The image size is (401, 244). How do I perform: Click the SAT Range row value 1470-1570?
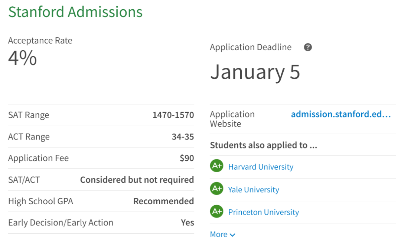(x=173, y=115)
